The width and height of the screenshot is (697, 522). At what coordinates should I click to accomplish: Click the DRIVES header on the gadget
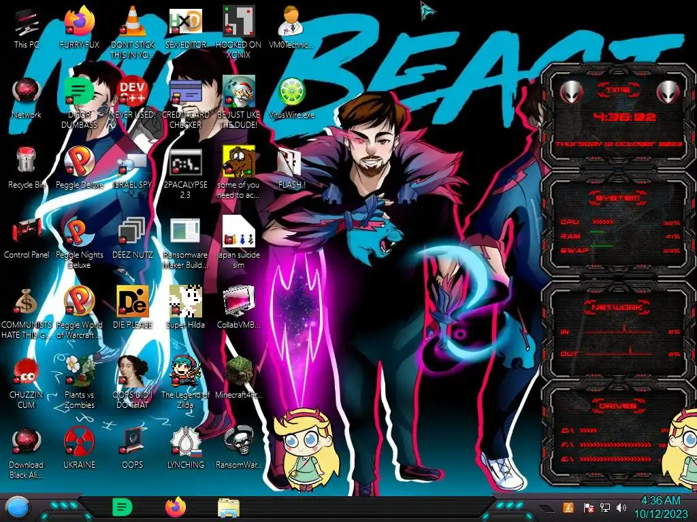pos(618,406)
